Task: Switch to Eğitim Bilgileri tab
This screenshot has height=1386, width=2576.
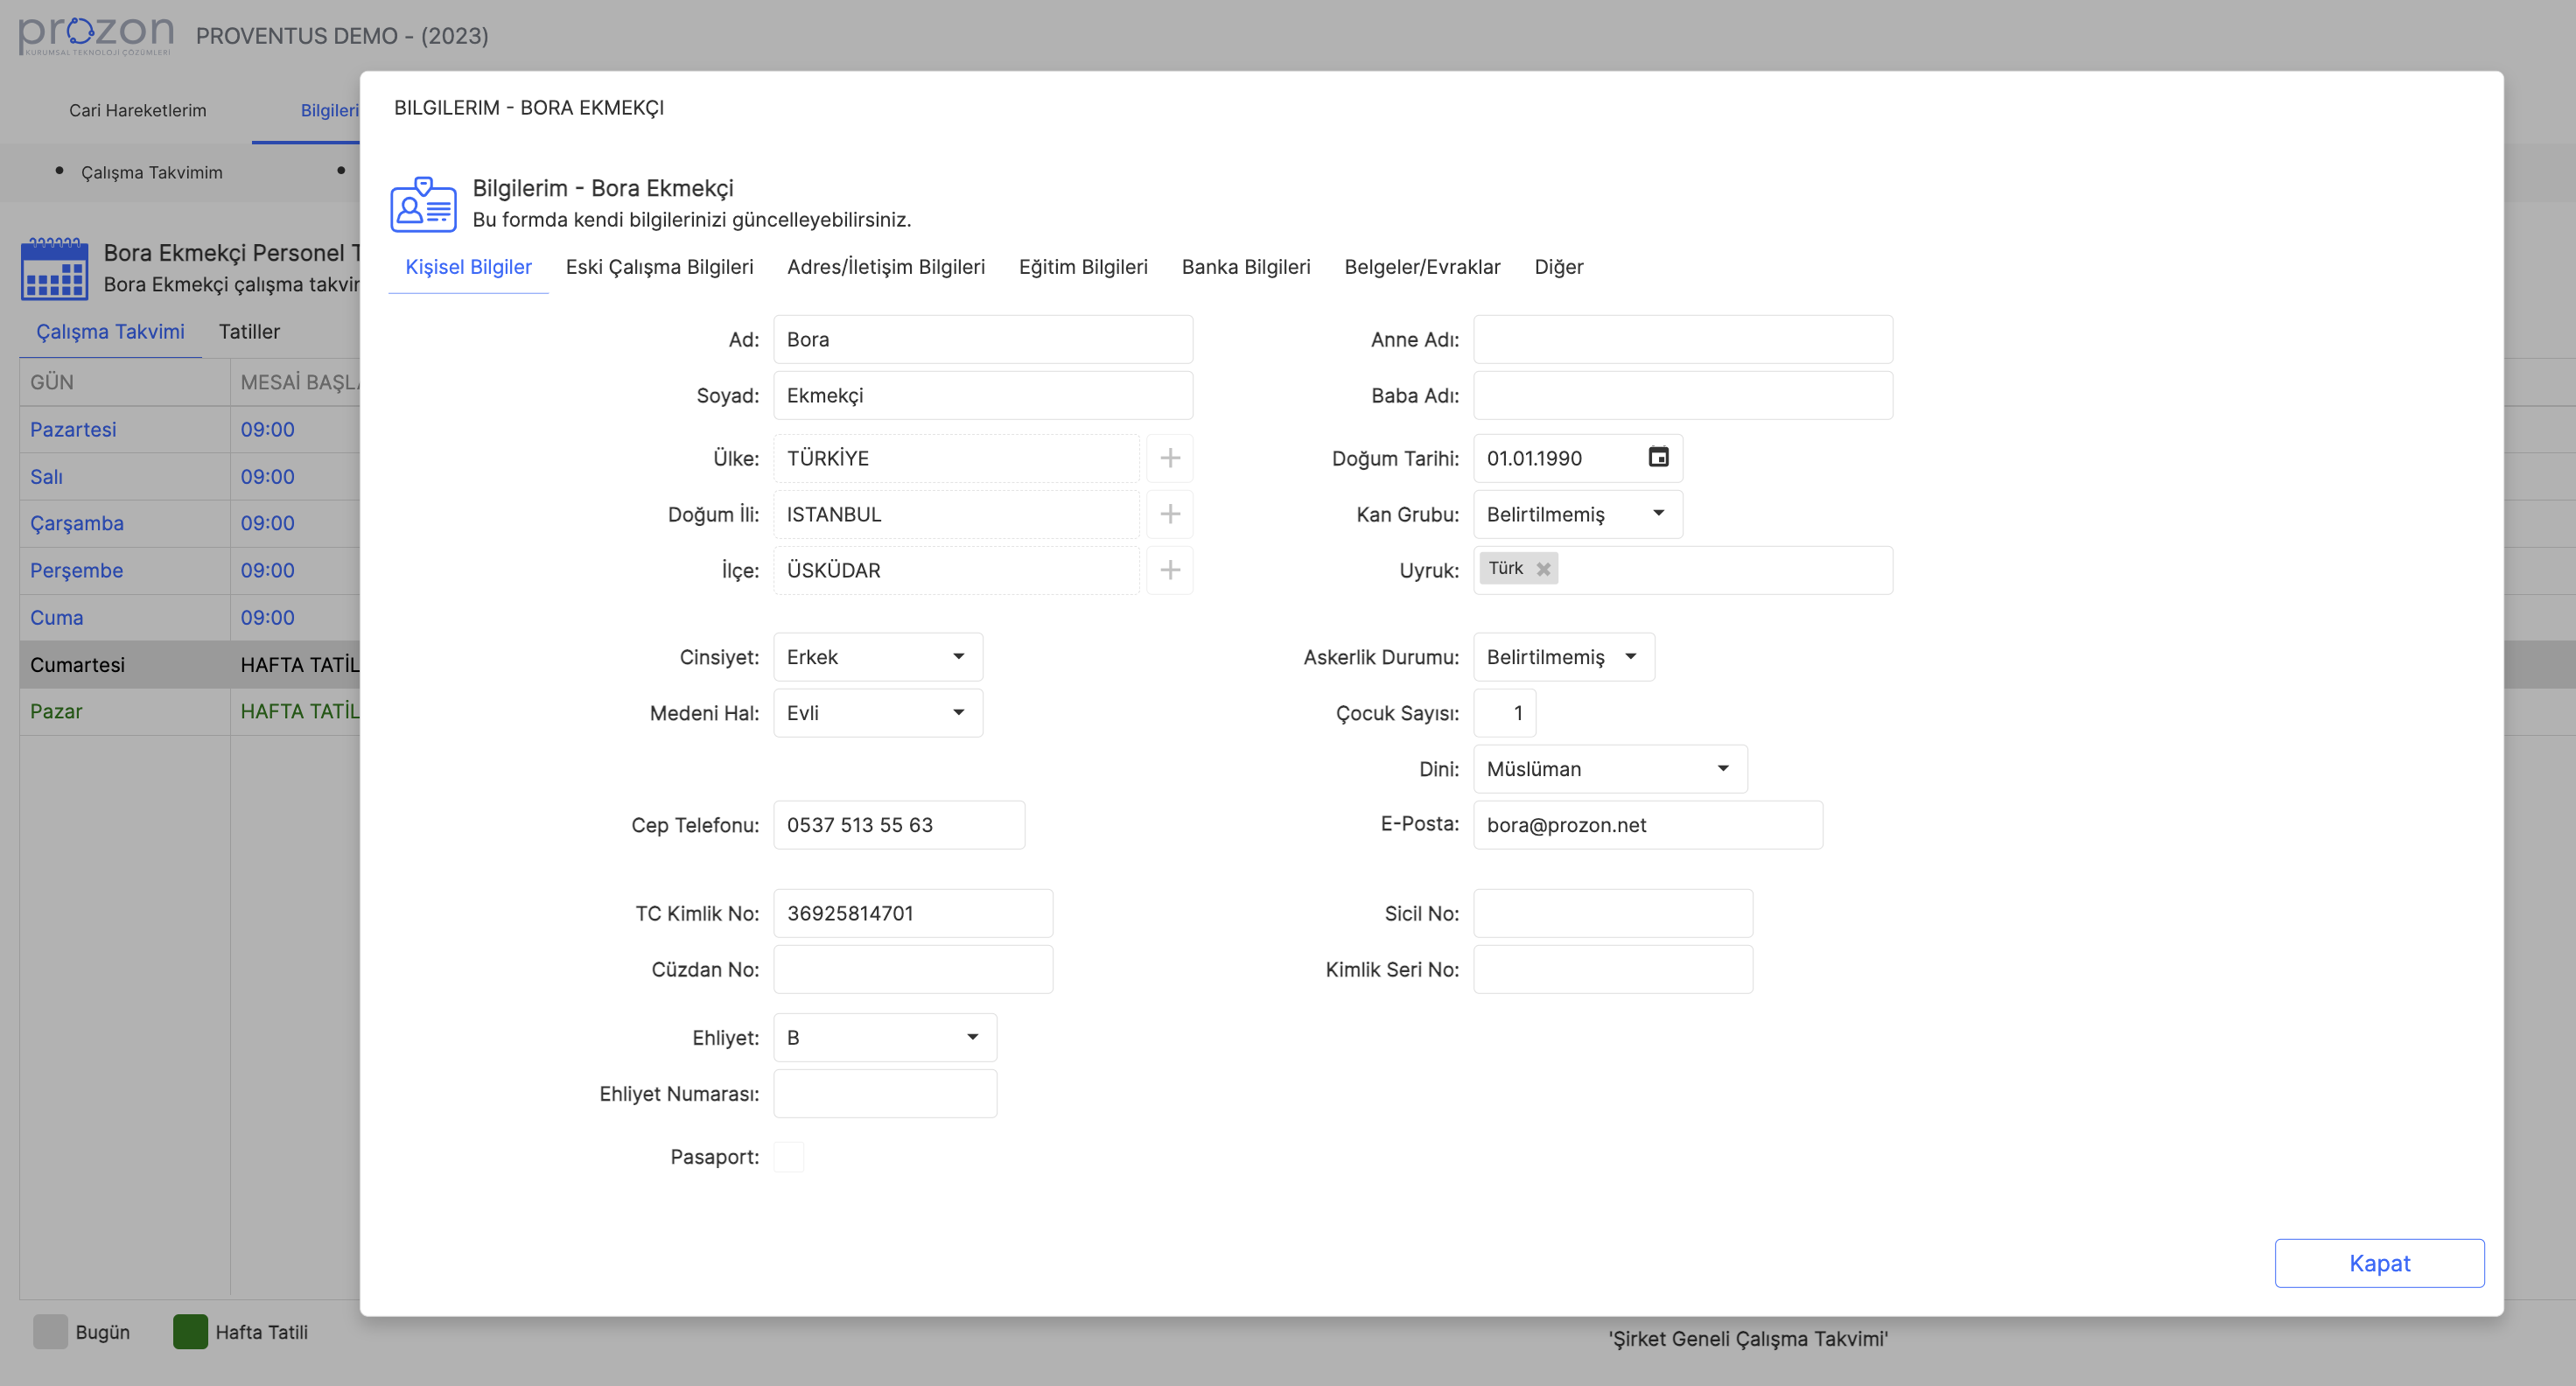Action: [1082, 267]
